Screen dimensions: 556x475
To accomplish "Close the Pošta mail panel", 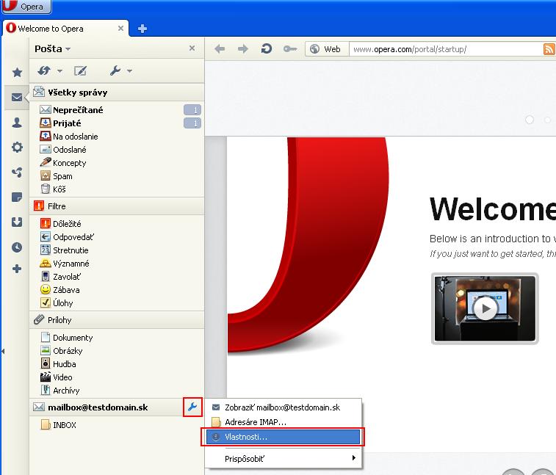I will [192, 48].
